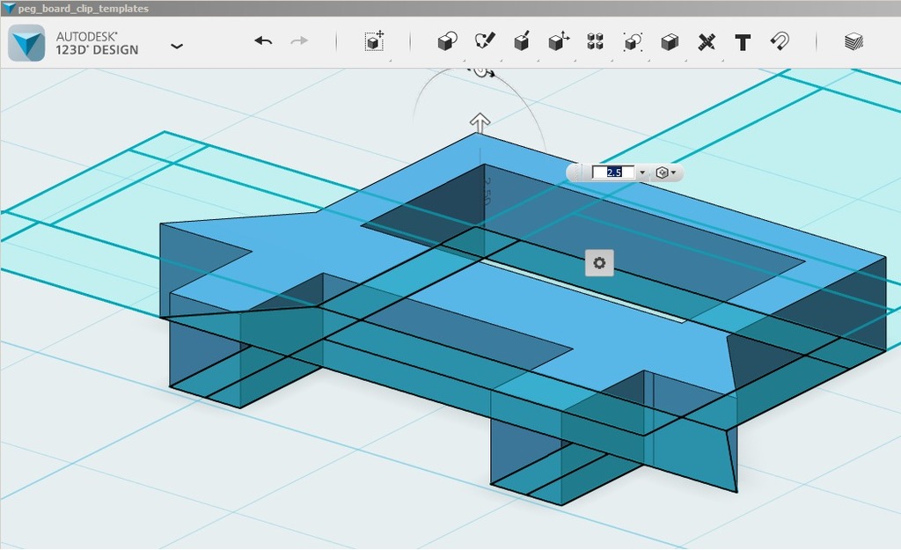This screenshot has width=901, height=550.
Task: Open the extrude operation type dropdown
Action: (665, 172)
